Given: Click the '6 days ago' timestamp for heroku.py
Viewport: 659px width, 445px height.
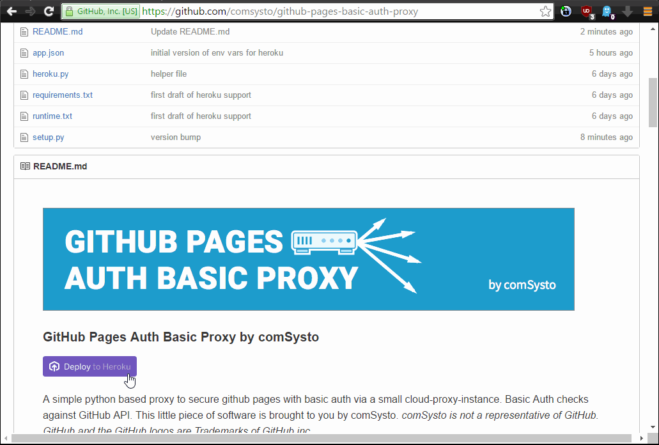Looking at the screenshot, I should tap(612, 74).
